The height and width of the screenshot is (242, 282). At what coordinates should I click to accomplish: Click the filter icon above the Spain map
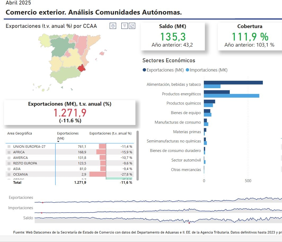click(x=124, y=26)
